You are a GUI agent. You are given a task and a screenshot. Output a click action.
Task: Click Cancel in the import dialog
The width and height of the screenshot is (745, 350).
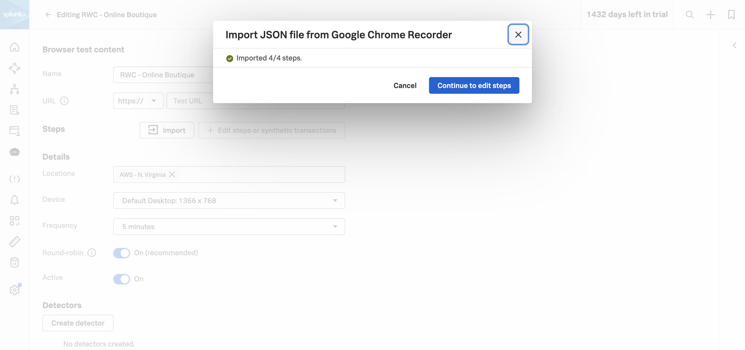[x=405, y=86]
